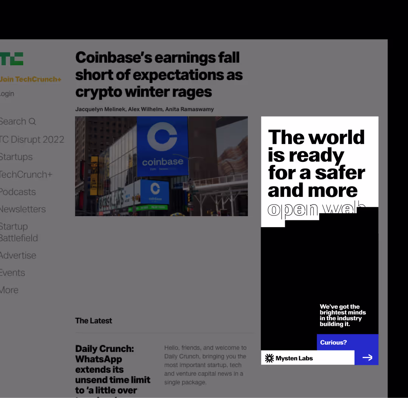Click author Alex Wilhelm

pos(145,109)
